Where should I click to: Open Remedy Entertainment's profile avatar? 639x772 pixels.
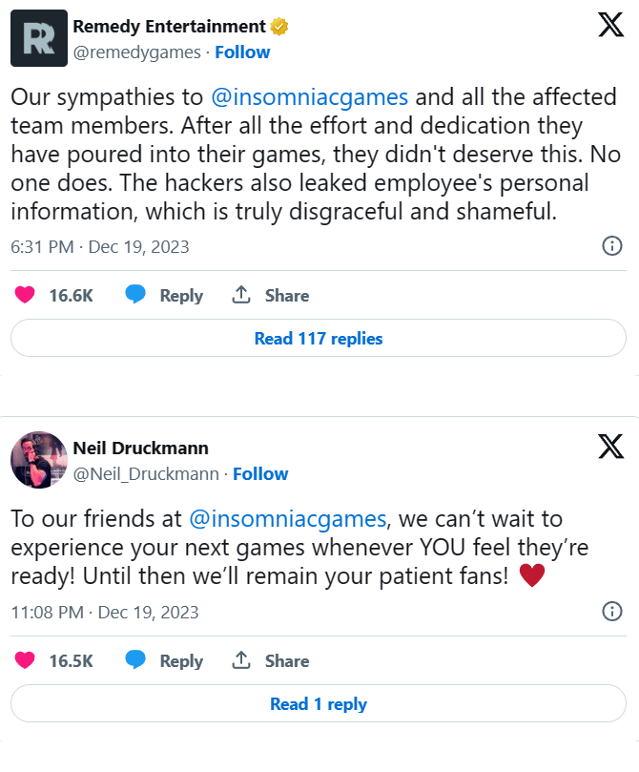(x=38, y=38)
